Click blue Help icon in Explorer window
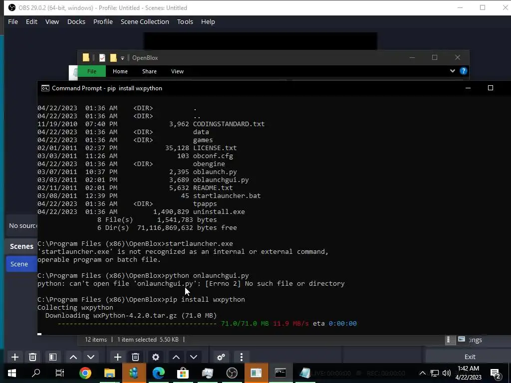This screenshot has width=511, height=383. [x=464, y=71]
